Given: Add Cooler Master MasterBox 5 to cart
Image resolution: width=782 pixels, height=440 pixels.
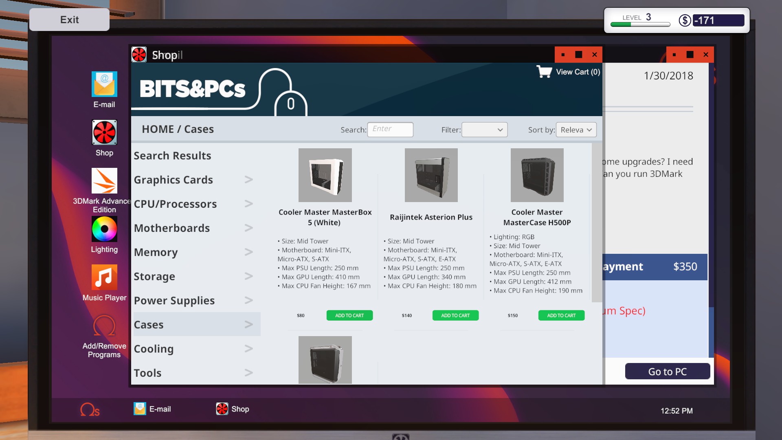Looking at the screenshot, I should pyautogui.click(x=349, y=315).
